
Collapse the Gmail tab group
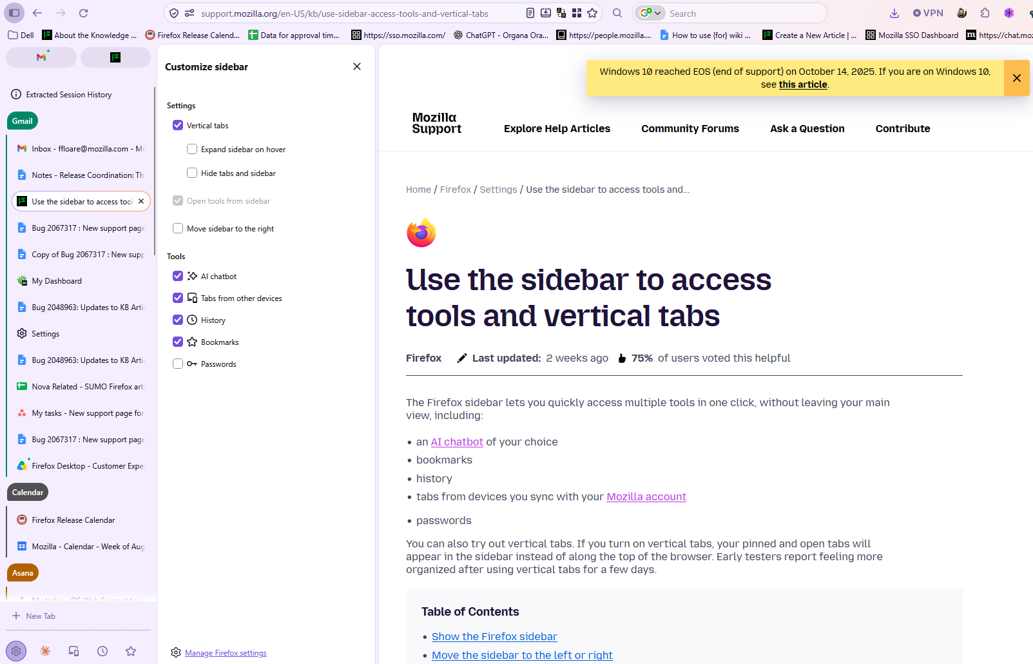point(23,121)
